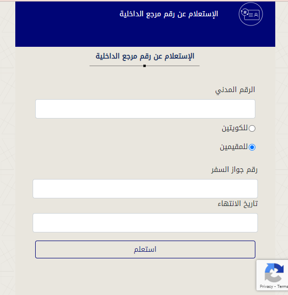
Task: Click the تاريخ الانتهاء field label
Action: coord(238,204)
